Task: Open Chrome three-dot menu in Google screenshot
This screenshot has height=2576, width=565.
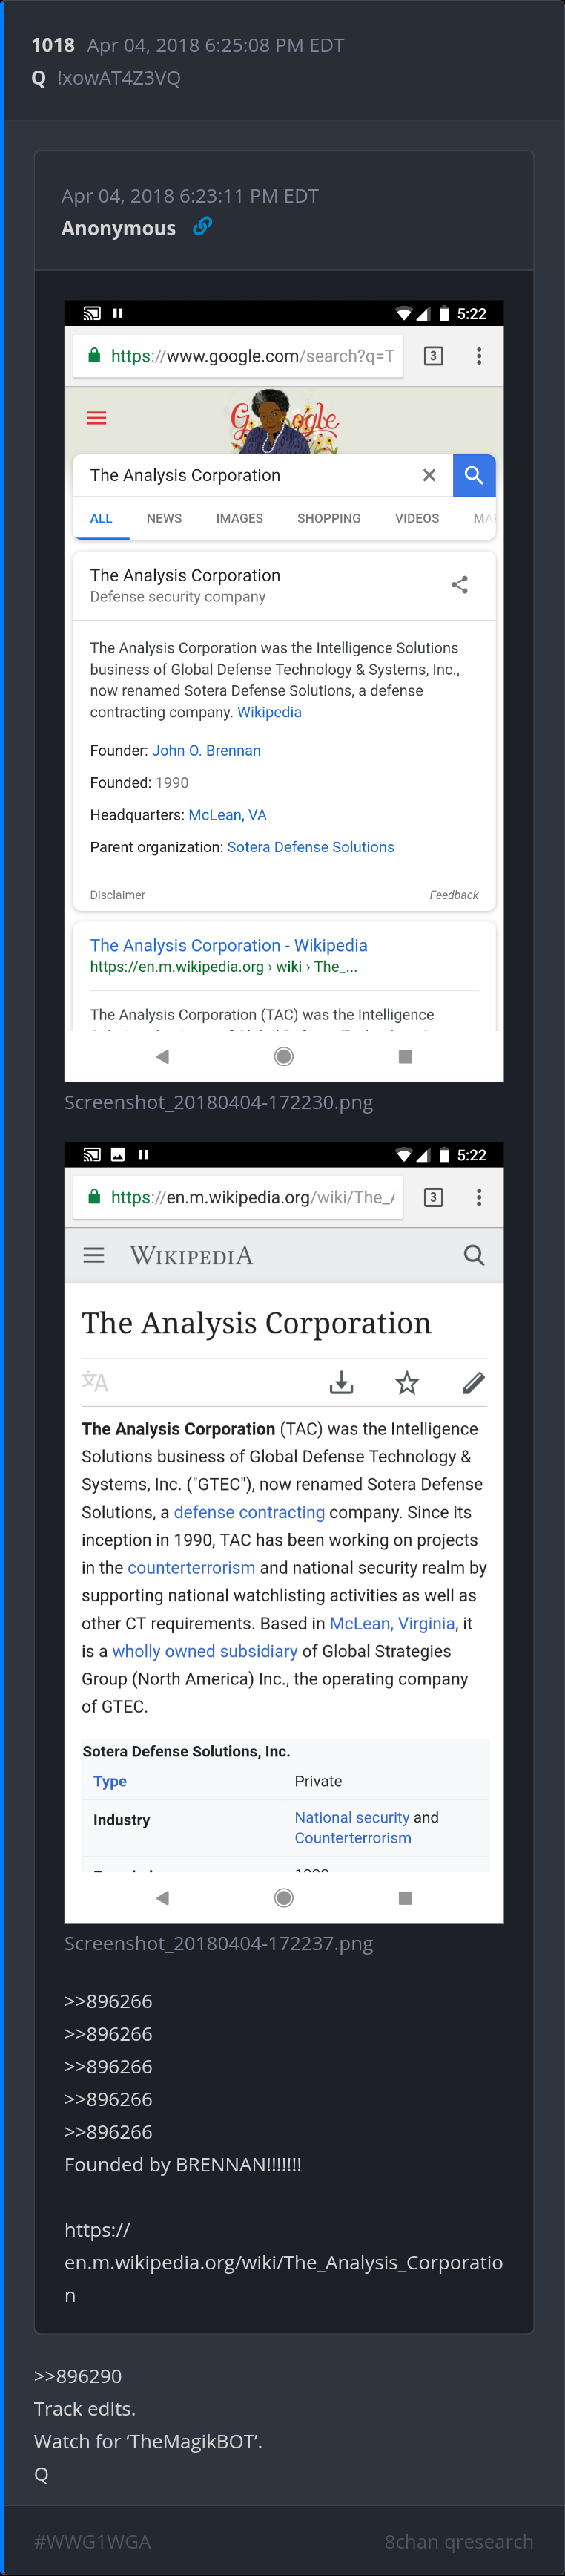Action: [479, 356]
